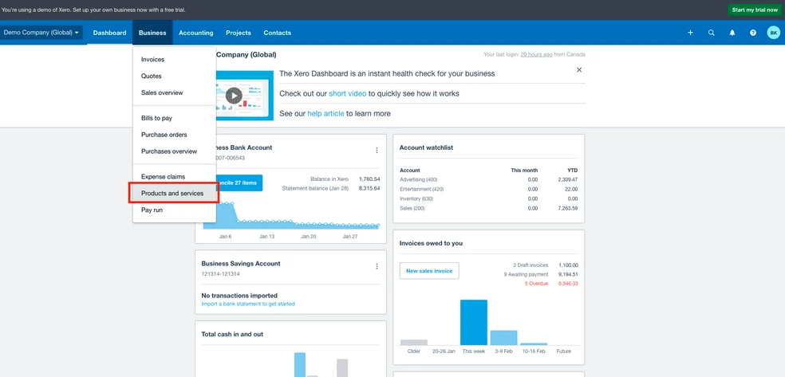Choose Sales overview menu item
785x377 pixels.
click(x=174, y=92)
